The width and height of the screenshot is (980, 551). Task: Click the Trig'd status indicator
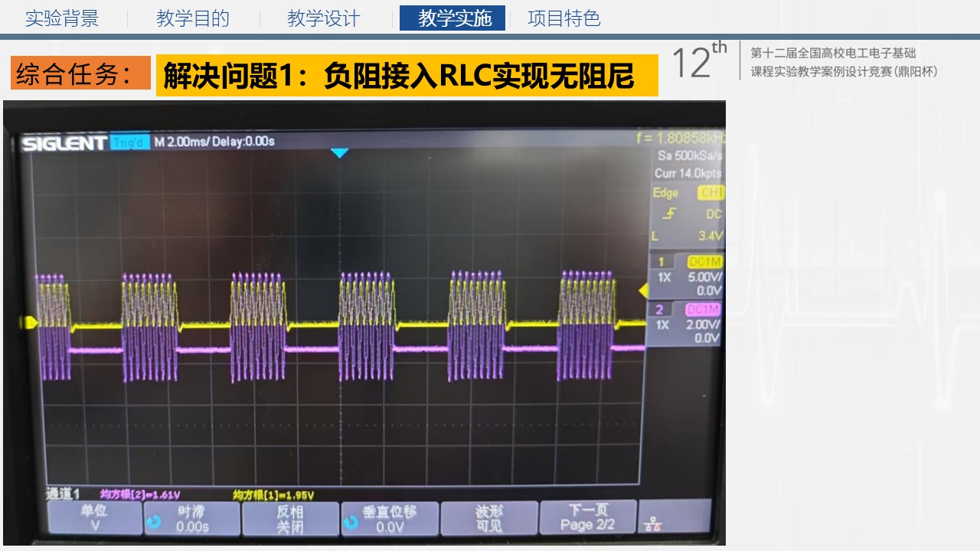(130, 142)
